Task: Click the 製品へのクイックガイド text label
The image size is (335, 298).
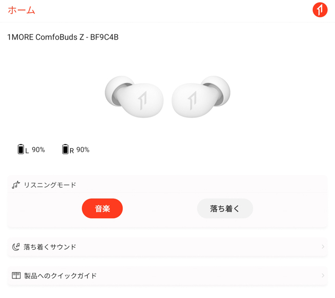Action: point(60,275)
